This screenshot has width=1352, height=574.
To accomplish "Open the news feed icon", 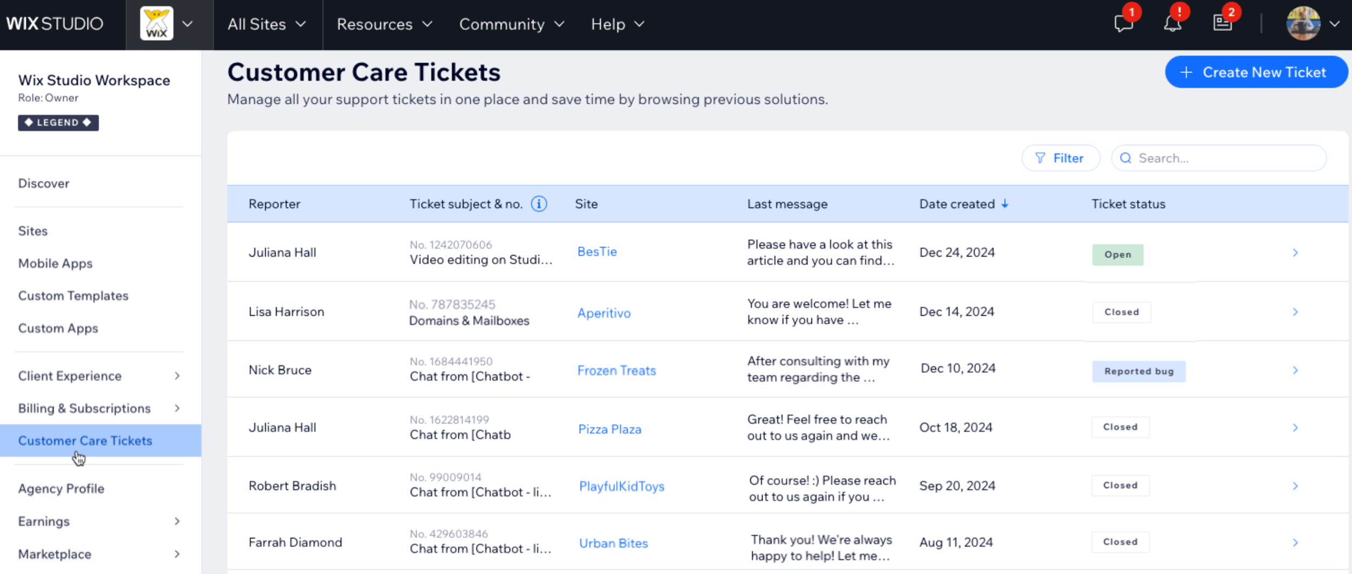I will click(1222, 23).
